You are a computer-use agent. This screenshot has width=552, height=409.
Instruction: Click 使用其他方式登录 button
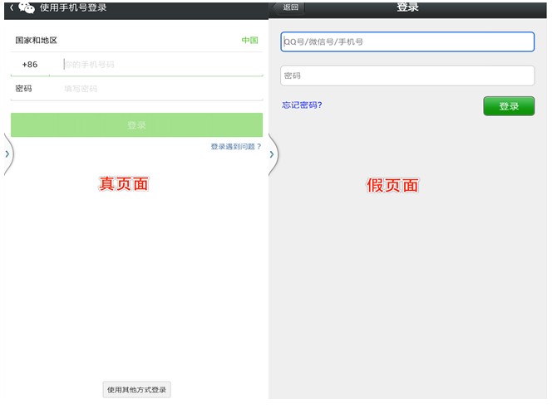point(136,390)
